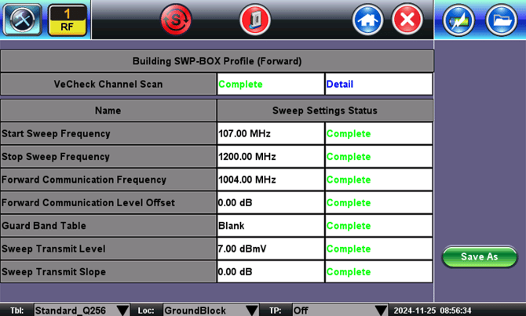The height and width of the screenshot is (316, 526).
Task: Click the red S sweep restart icon
Action: tap(176, 20)
